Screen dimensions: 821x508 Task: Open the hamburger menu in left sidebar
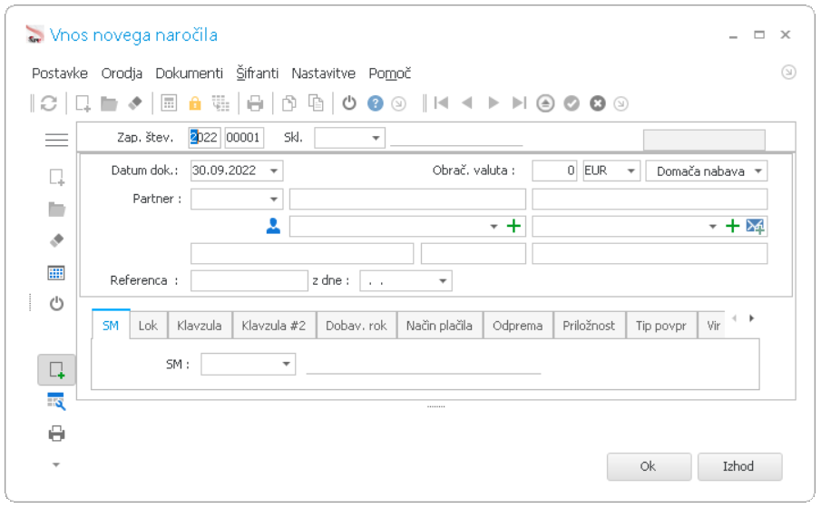click(x=56, y=140)
